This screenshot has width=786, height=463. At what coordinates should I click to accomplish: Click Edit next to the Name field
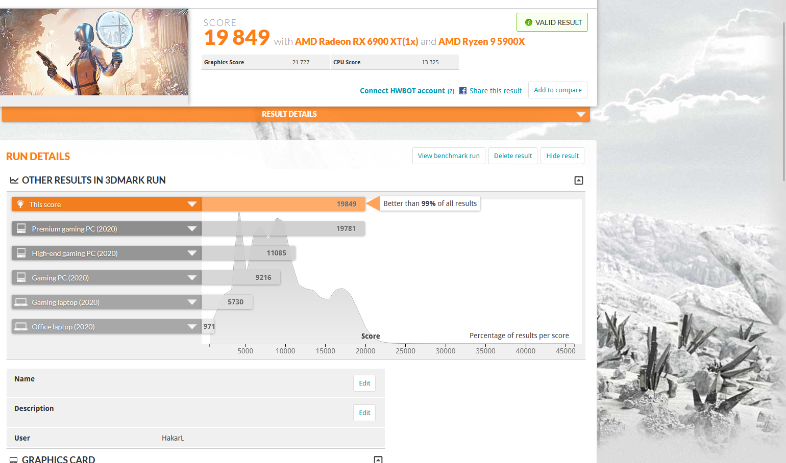pyautogui.click(x=364, y=383)
